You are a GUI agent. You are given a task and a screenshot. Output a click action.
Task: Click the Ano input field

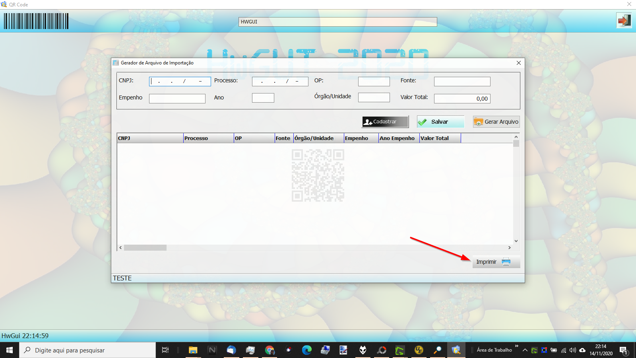click(263, 98)
